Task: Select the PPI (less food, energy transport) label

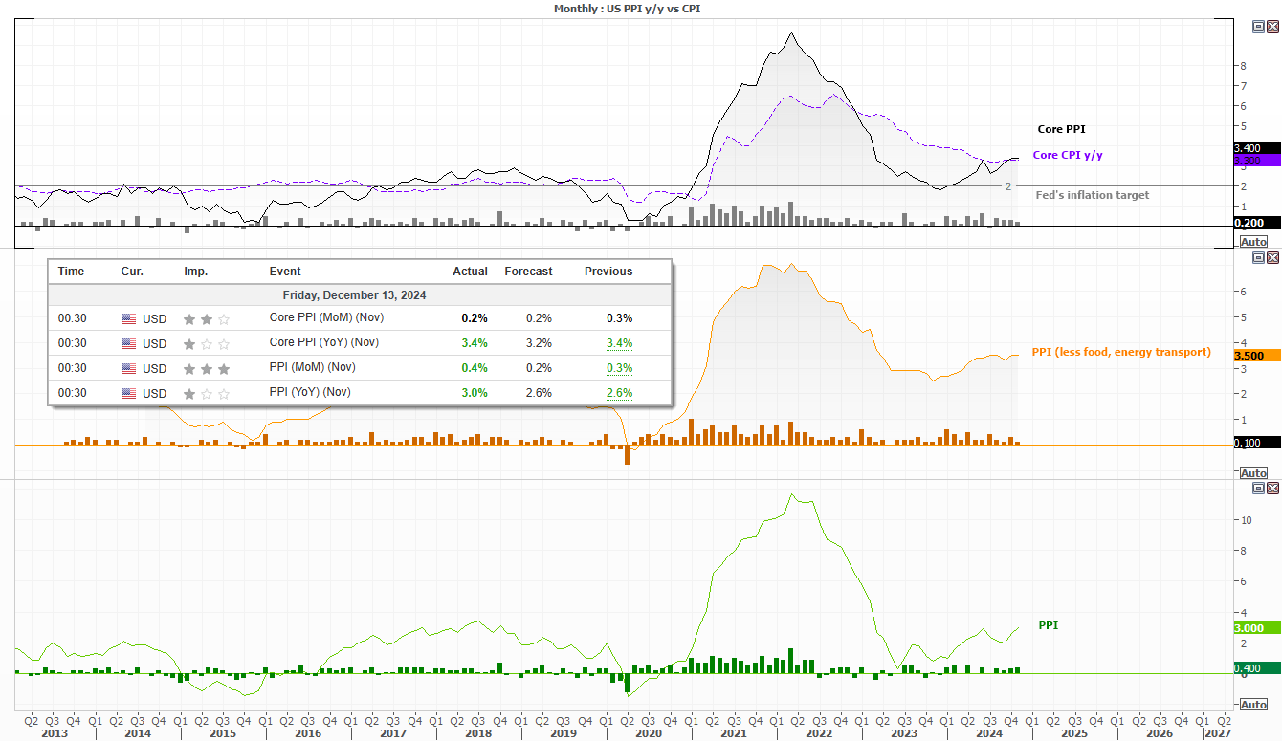Action: (1121, 352)
